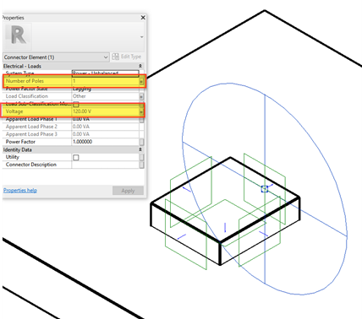
Task: Click the Edit Type icon
Action: (115, 57)
